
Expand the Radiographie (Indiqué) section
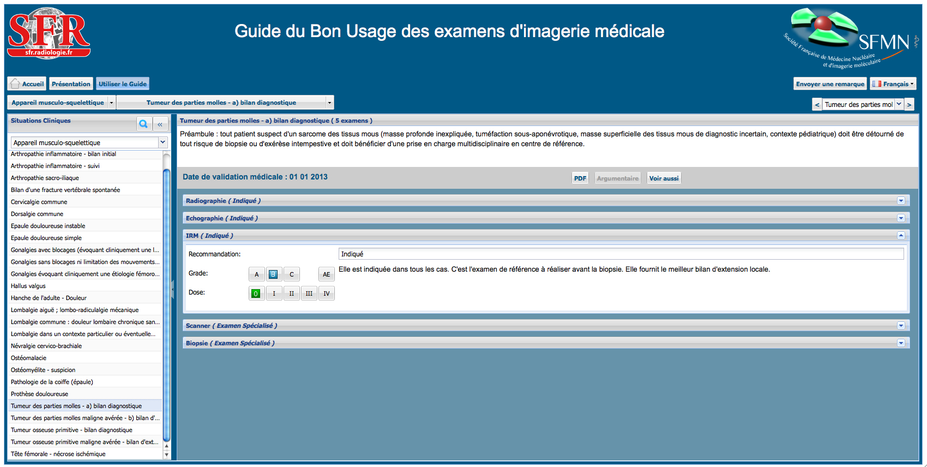(901, 201)
